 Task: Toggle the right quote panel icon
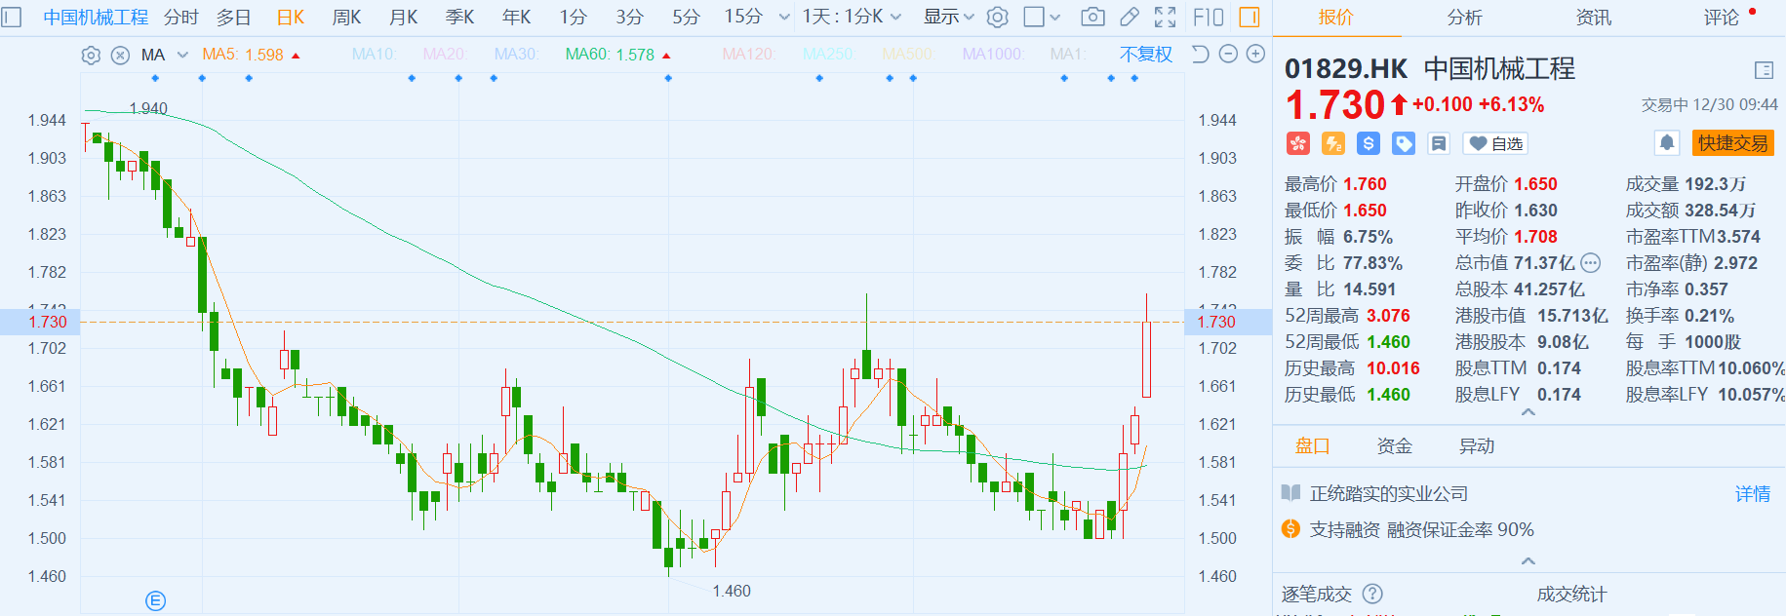point(1250,18)
